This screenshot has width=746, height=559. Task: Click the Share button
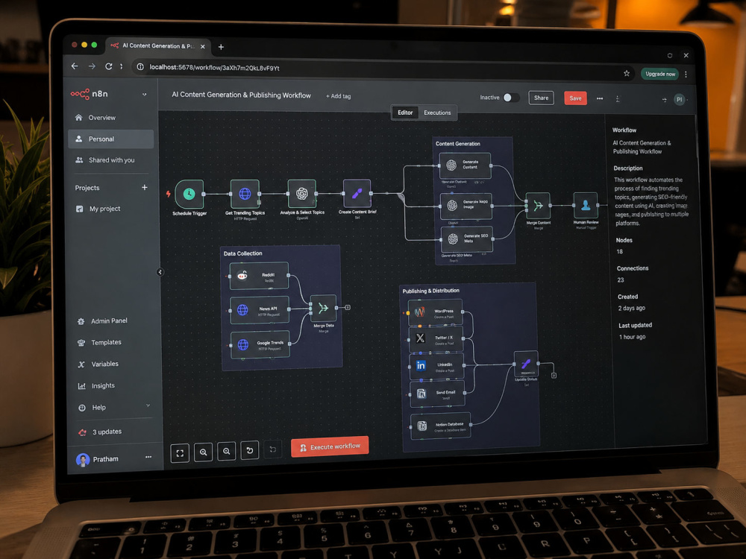[541, 98]
